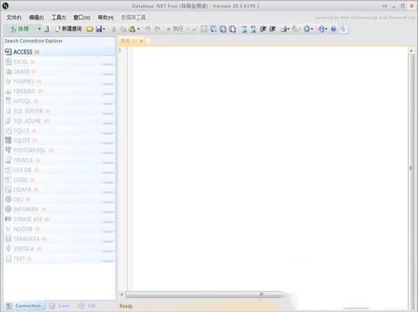
Task: Select the ODBC connection group
Action: coord(60,180)
